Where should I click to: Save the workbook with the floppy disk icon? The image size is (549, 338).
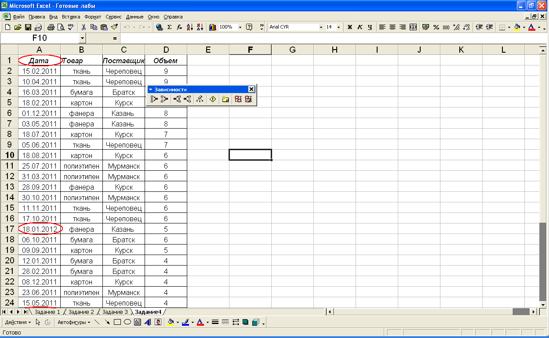(28, 27)
